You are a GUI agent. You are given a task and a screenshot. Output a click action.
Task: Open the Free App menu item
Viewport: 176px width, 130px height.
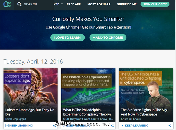tap(74, 4)
